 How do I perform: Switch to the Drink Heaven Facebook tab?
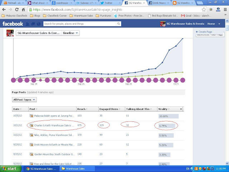tap(159, 3)
